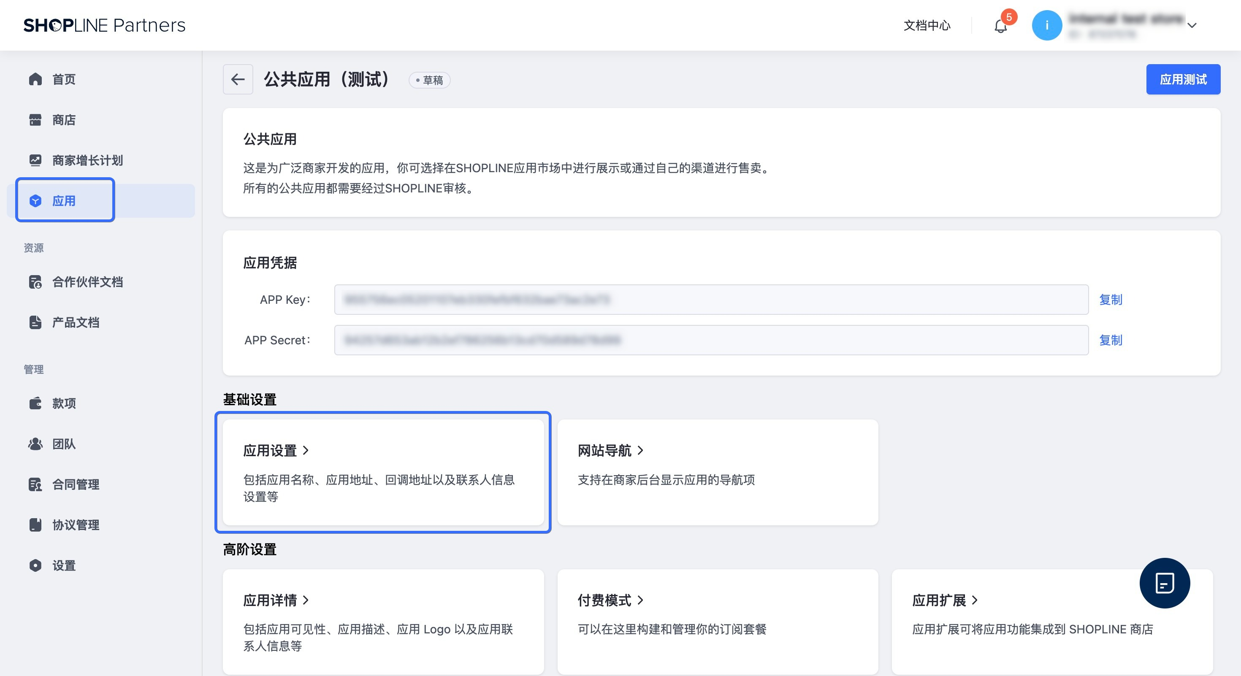Click the settings hexagon icon
This screenshot has height=676, width=1241.
[35, 565]
